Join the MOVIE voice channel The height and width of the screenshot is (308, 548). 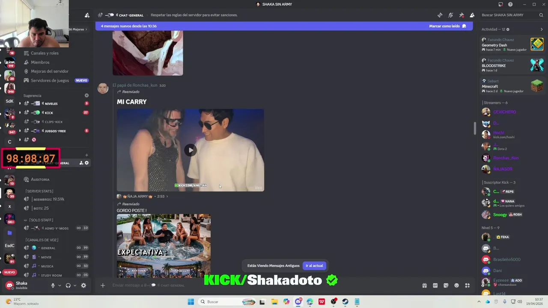click(x=56, y=257)
